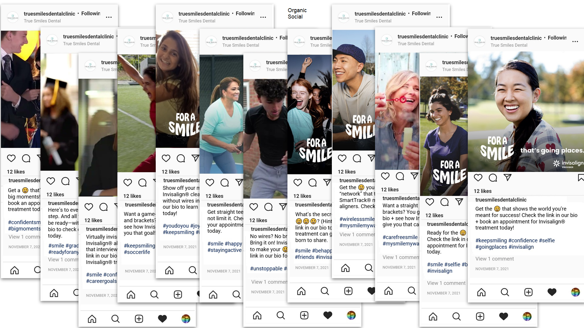Screen dimensions: 584x328
Task: Click the #carefreesmile hashtag
Action: (400, 237)
